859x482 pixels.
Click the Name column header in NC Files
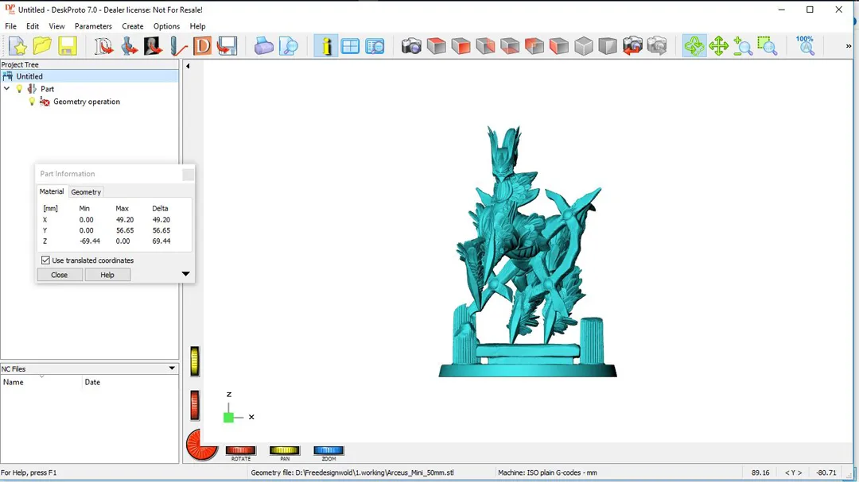41,382
